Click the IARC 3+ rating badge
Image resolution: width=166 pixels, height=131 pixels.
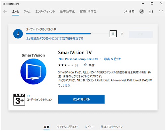tap(19, 100)
